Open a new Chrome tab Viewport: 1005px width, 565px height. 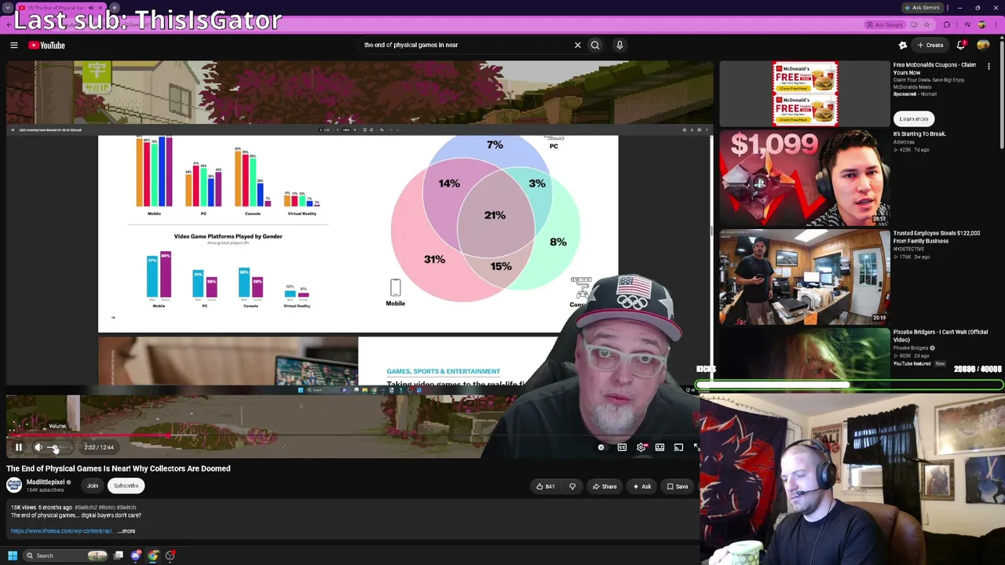tap(115, 8)
